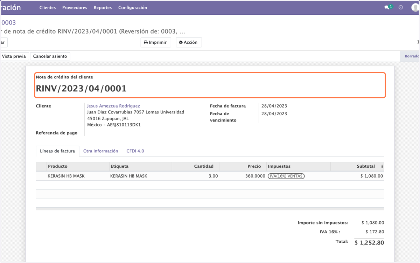Sort by Precio column header
Screen dimensions: 420x263
coord(243,166)
